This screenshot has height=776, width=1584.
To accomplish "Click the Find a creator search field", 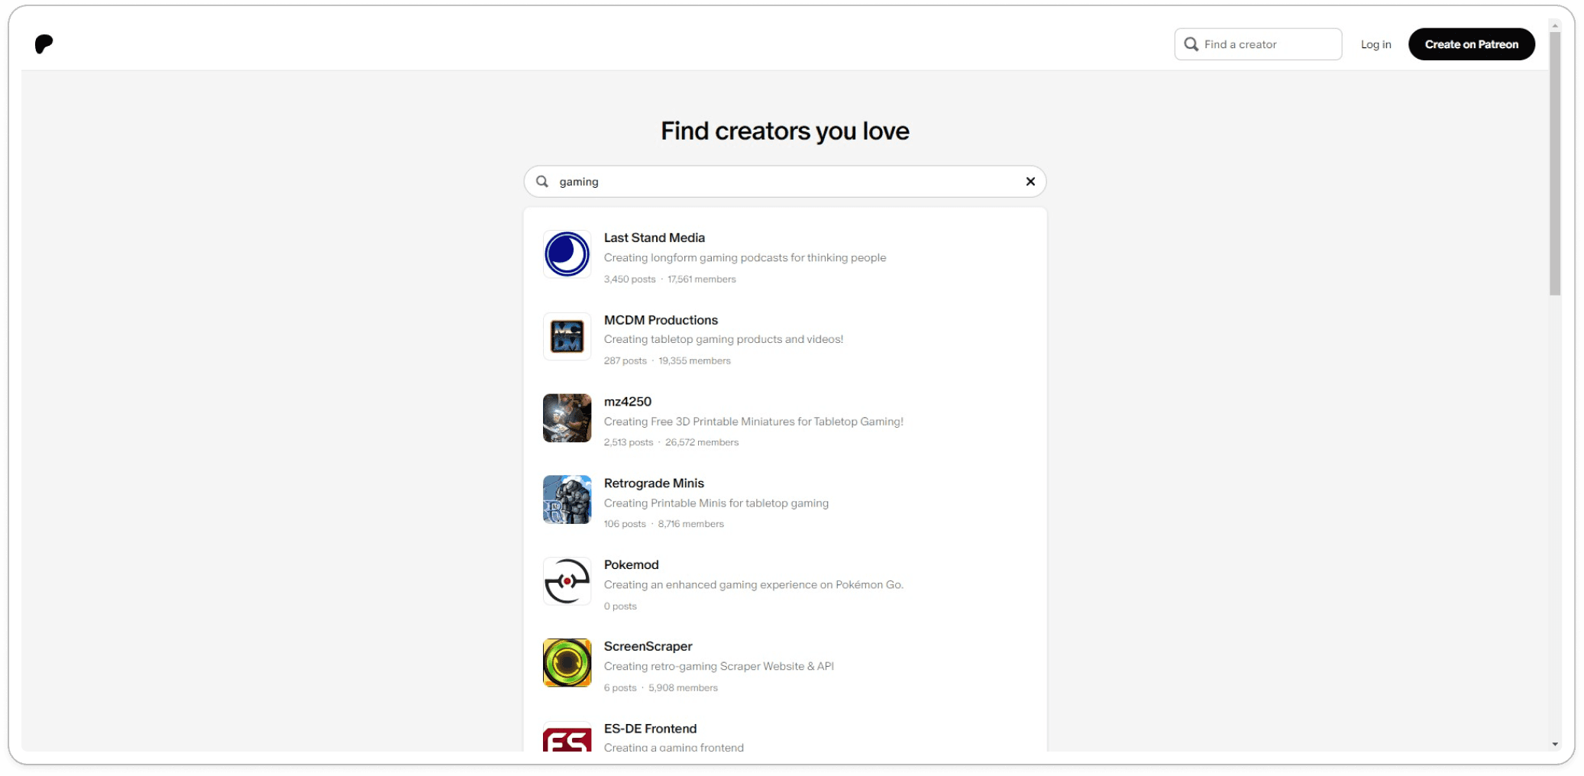I will pyautogui.click(x=1258, y=44).
